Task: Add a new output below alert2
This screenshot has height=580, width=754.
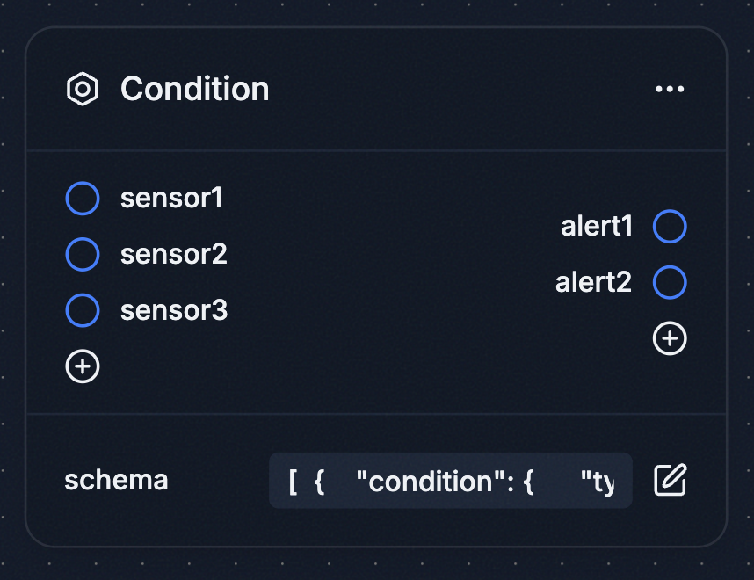Action: 670,338
